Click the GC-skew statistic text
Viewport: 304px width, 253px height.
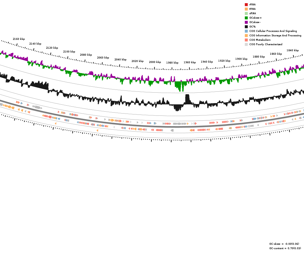[284, 244]
